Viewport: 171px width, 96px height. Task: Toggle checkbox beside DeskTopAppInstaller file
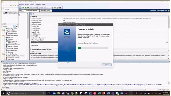pos(4,13)
